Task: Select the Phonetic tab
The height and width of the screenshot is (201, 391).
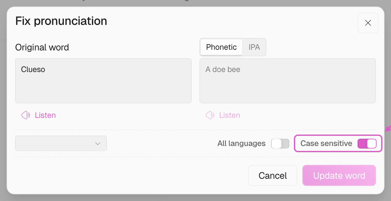Action: (x=221, y=47)
